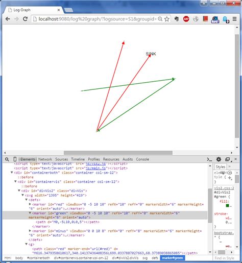Select svg breadcrumb item
Image resolution: width=242 pixels, height=263 pixels.
(x=145, y=258)
